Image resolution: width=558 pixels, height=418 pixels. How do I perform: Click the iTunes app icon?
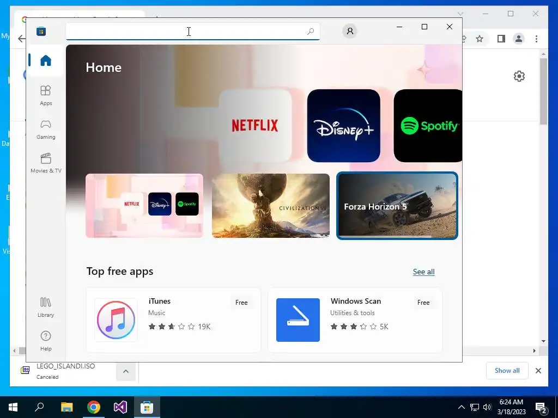click(x=116, y=320)
